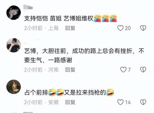Viewport: 154px width, 113px height.
Task: Tap the blurred username of first commenter
Action: coord(28,7)
